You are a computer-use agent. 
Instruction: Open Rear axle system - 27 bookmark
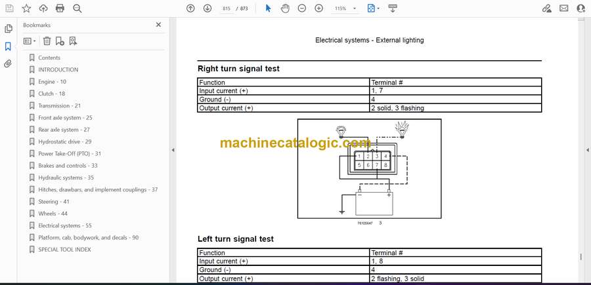(x=64, y=130)
